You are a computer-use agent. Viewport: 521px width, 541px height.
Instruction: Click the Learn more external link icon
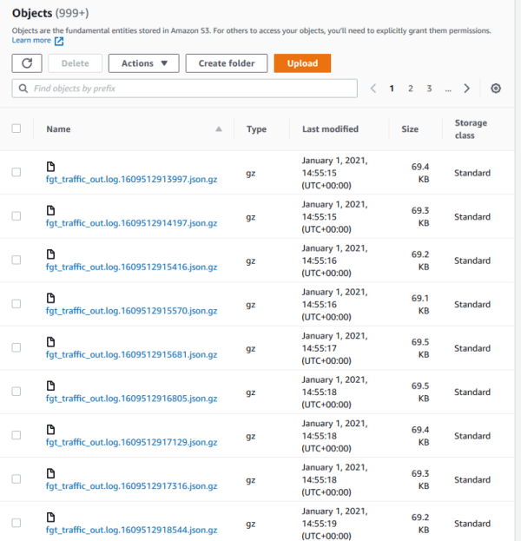(x=59, y=41)
